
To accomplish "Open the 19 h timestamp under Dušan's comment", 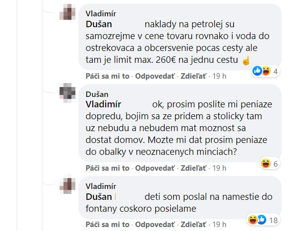I will [219, 168].
